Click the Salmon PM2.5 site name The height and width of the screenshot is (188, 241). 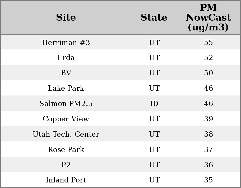[x=66, y=104]
